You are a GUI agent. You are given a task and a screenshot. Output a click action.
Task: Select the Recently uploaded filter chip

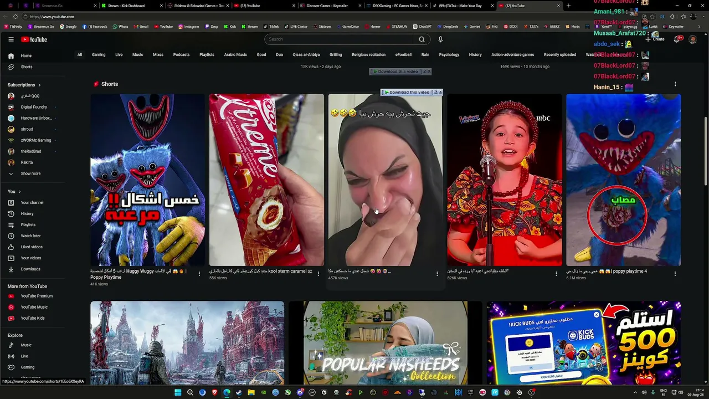pos(560,55)
